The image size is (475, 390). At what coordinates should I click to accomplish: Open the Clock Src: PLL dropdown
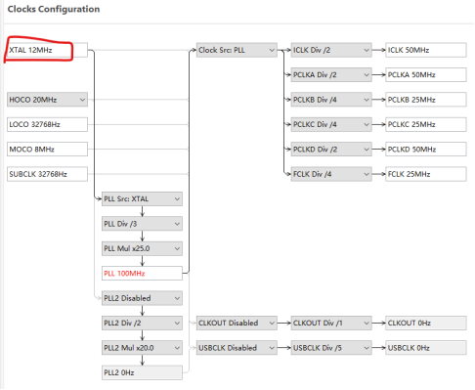pyautogui.click(x=237, y=50)
